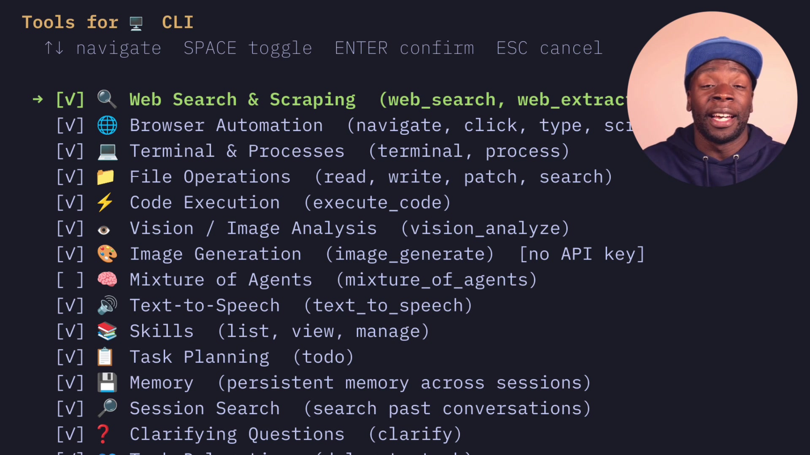Click the books icon beside Skills
Viewport: 810px width, 455px height.
106,331
